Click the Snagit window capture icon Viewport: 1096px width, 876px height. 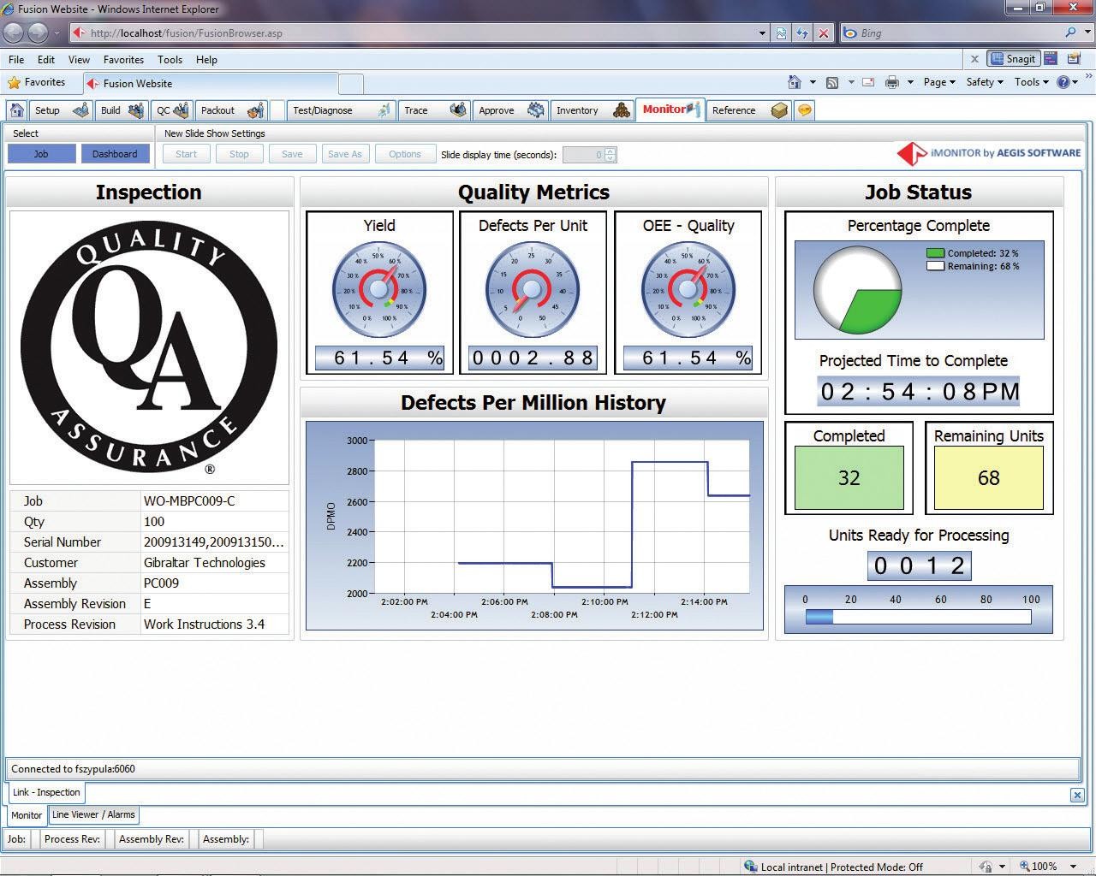point(1051,59)
